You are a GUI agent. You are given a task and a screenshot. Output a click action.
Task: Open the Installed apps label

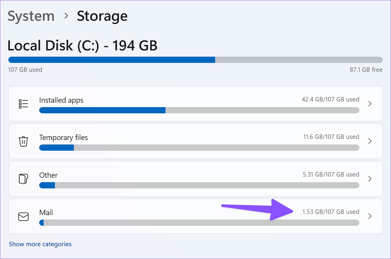(61, 100)
